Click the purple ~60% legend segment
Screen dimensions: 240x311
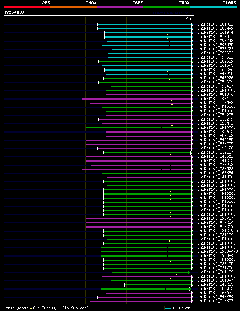pos(120,7)
